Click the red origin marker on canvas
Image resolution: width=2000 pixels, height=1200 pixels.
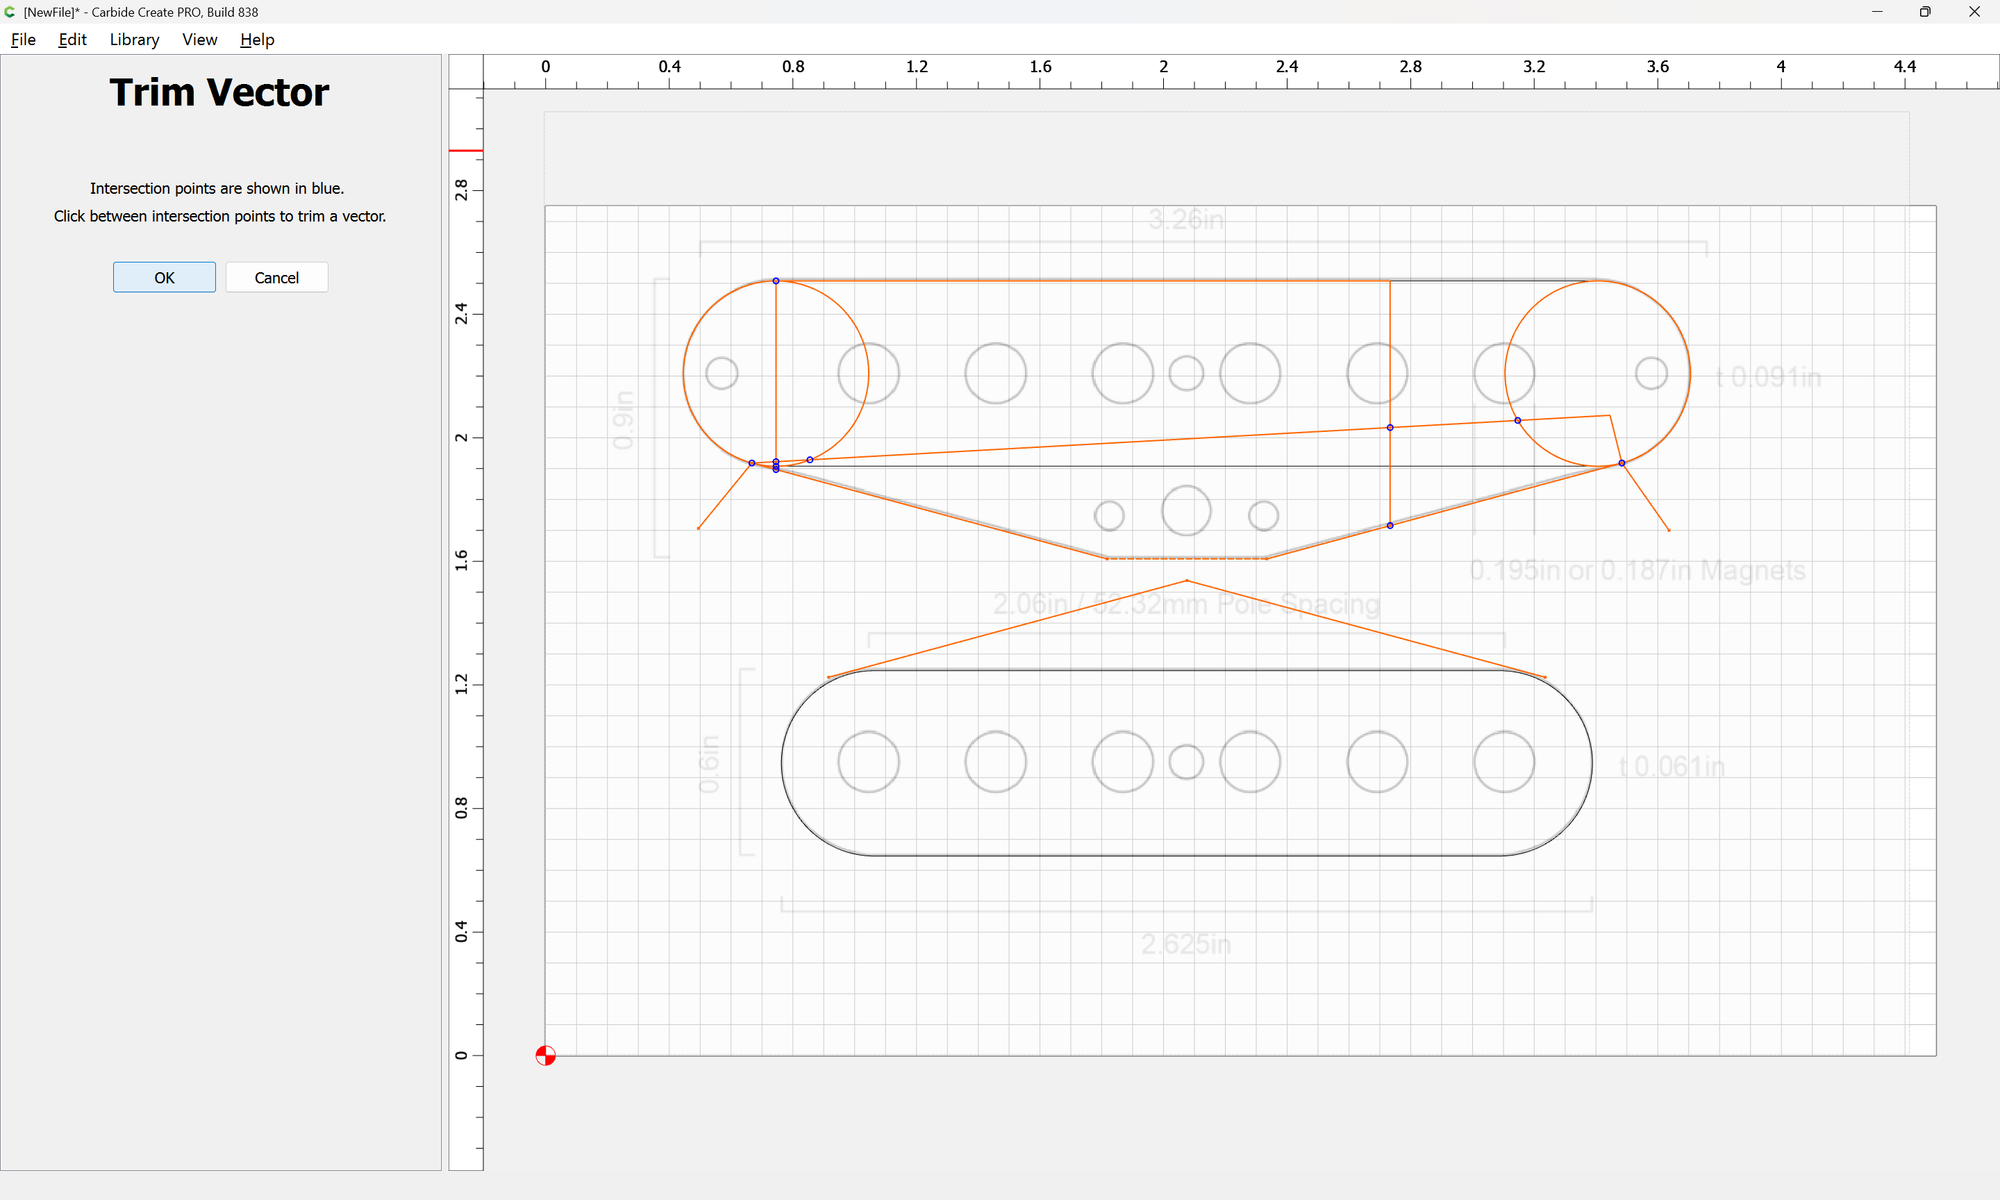pos(546,1056)
